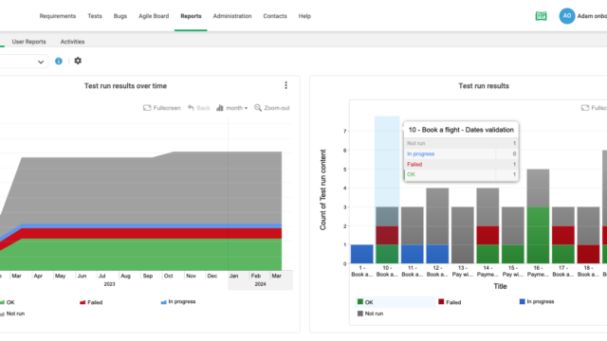607x341 pixels.
Task: Open the Bugs section
Action: pos(120,16)
